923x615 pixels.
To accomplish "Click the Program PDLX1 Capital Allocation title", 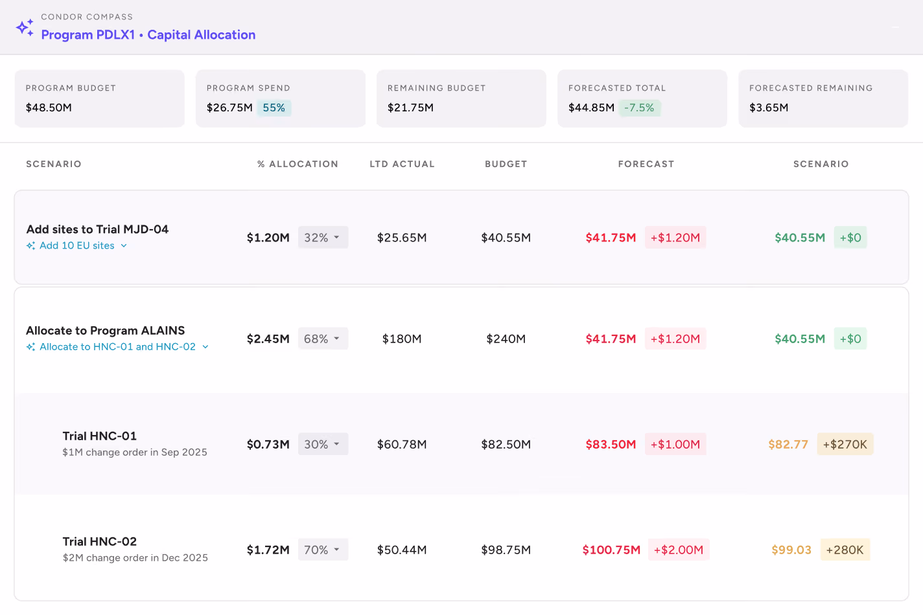I will tap(148, 35).
